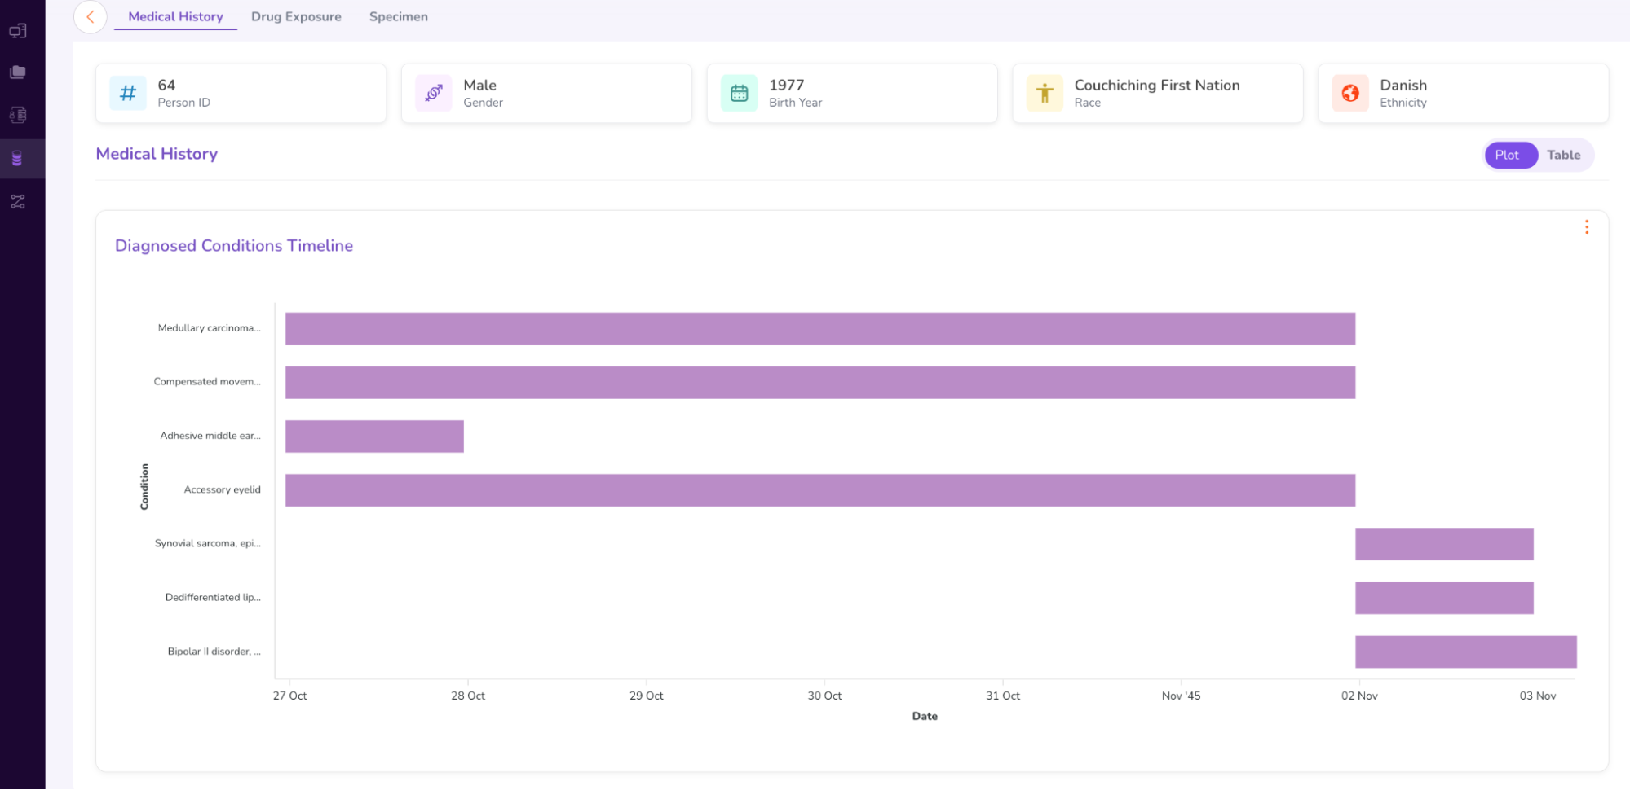Click the Adhesive middle ear bar
Viewport: 1630px width, 790px height.
point(374,437)
